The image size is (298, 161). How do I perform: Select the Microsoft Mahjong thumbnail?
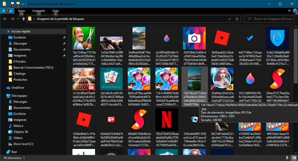tap(111, 79)
